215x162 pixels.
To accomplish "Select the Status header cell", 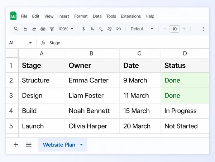I will click(185, 65).
